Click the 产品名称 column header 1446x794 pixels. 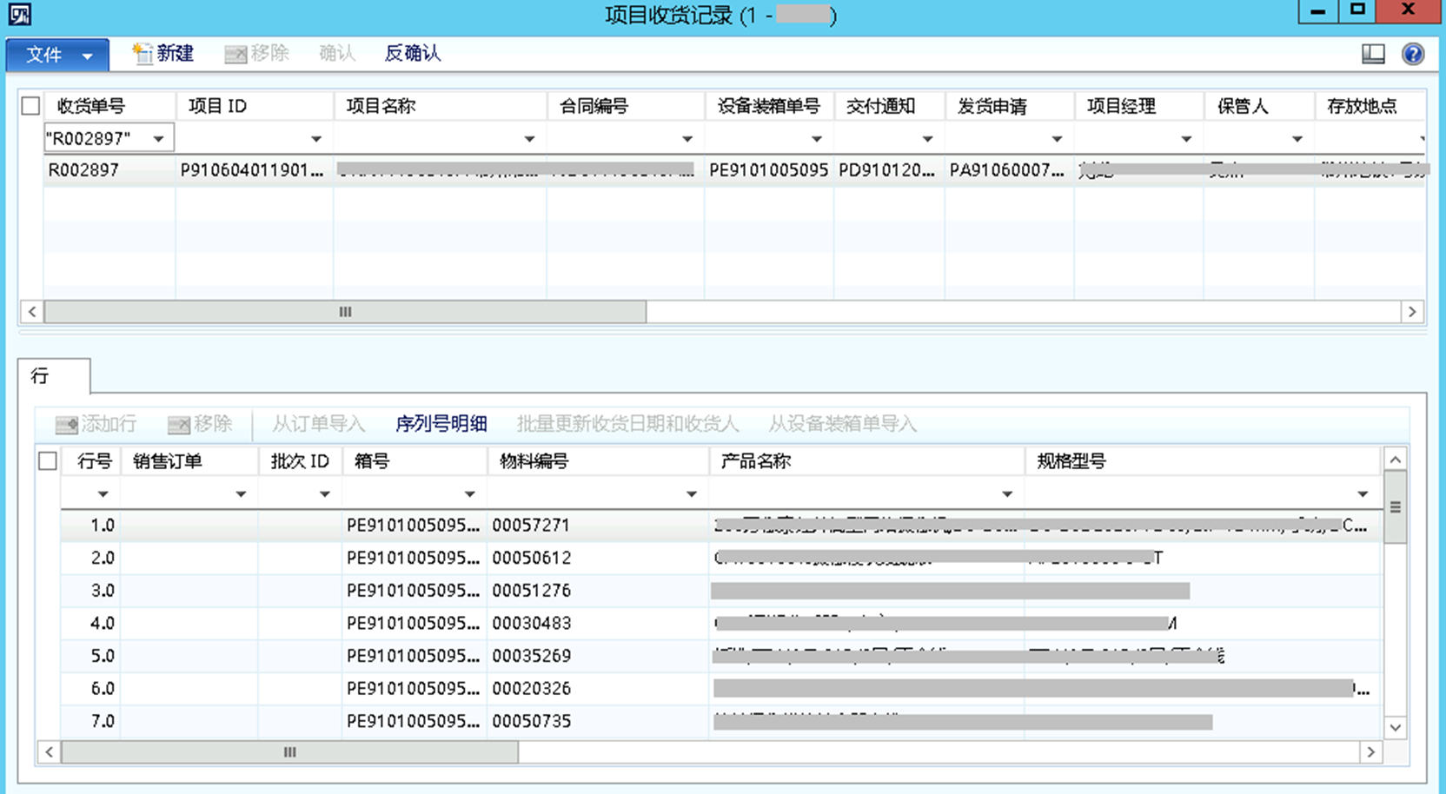point(866,461)
